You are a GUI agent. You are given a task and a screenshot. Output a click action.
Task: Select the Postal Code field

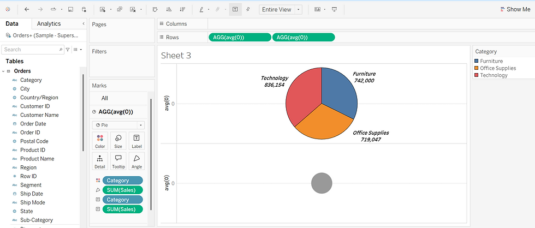(x=34, y=141)
